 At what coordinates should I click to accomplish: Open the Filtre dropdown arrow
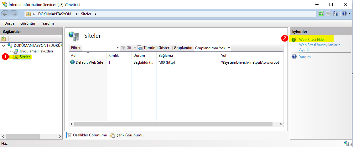point(117,48)
